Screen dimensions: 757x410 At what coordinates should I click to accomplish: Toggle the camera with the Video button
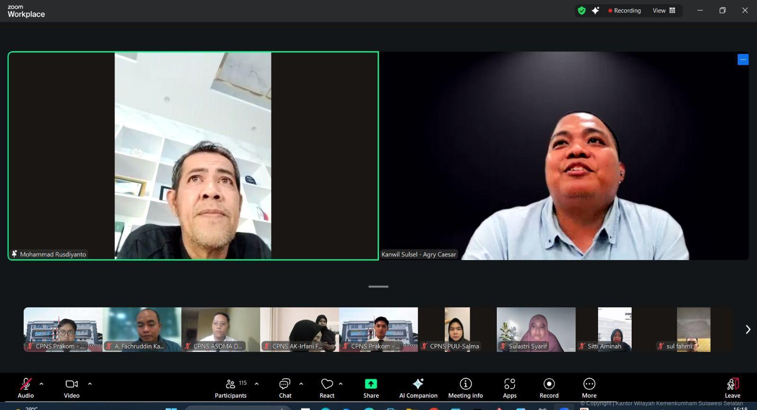pos(71,388)
